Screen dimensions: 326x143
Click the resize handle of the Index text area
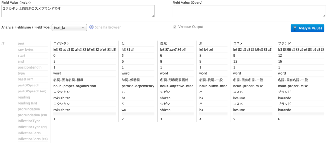(x=153, y=16)
